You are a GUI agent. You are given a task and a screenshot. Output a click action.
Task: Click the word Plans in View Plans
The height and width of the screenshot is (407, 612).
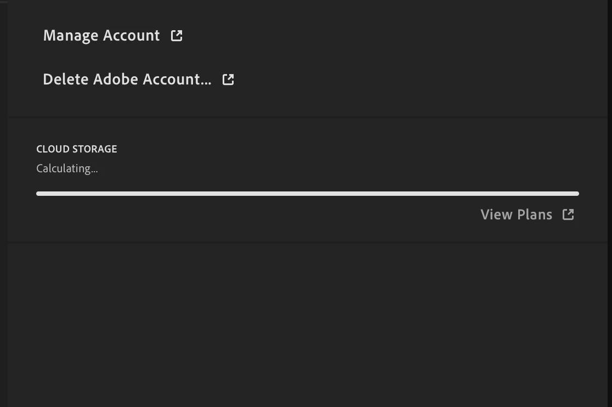535,214
